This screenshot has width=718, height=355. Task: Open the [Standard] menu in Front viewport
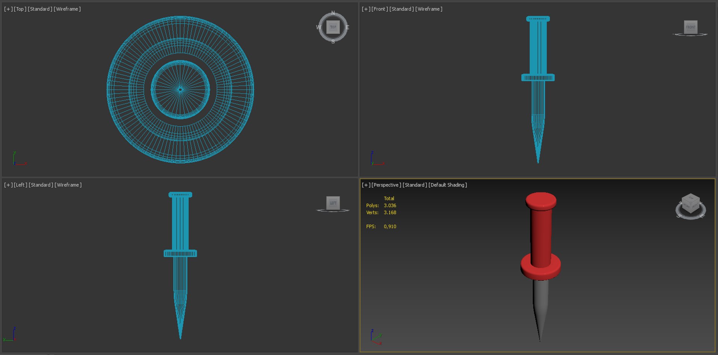[x=402, y=9]
